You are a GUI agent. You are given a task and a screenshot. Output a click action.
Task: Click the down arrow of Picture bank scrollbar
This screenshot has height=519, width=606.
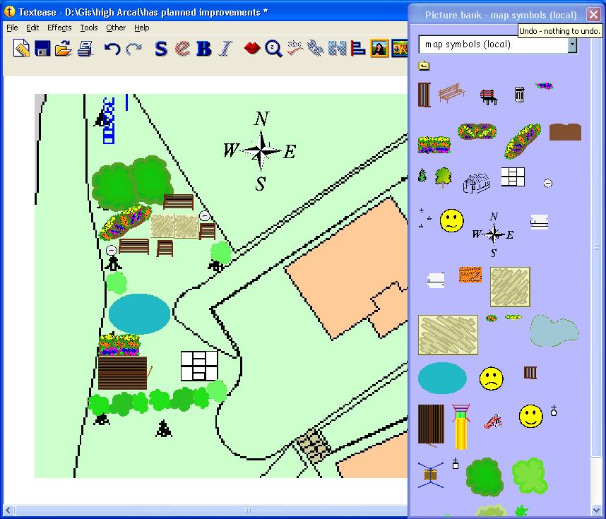[x=596, y=510]
